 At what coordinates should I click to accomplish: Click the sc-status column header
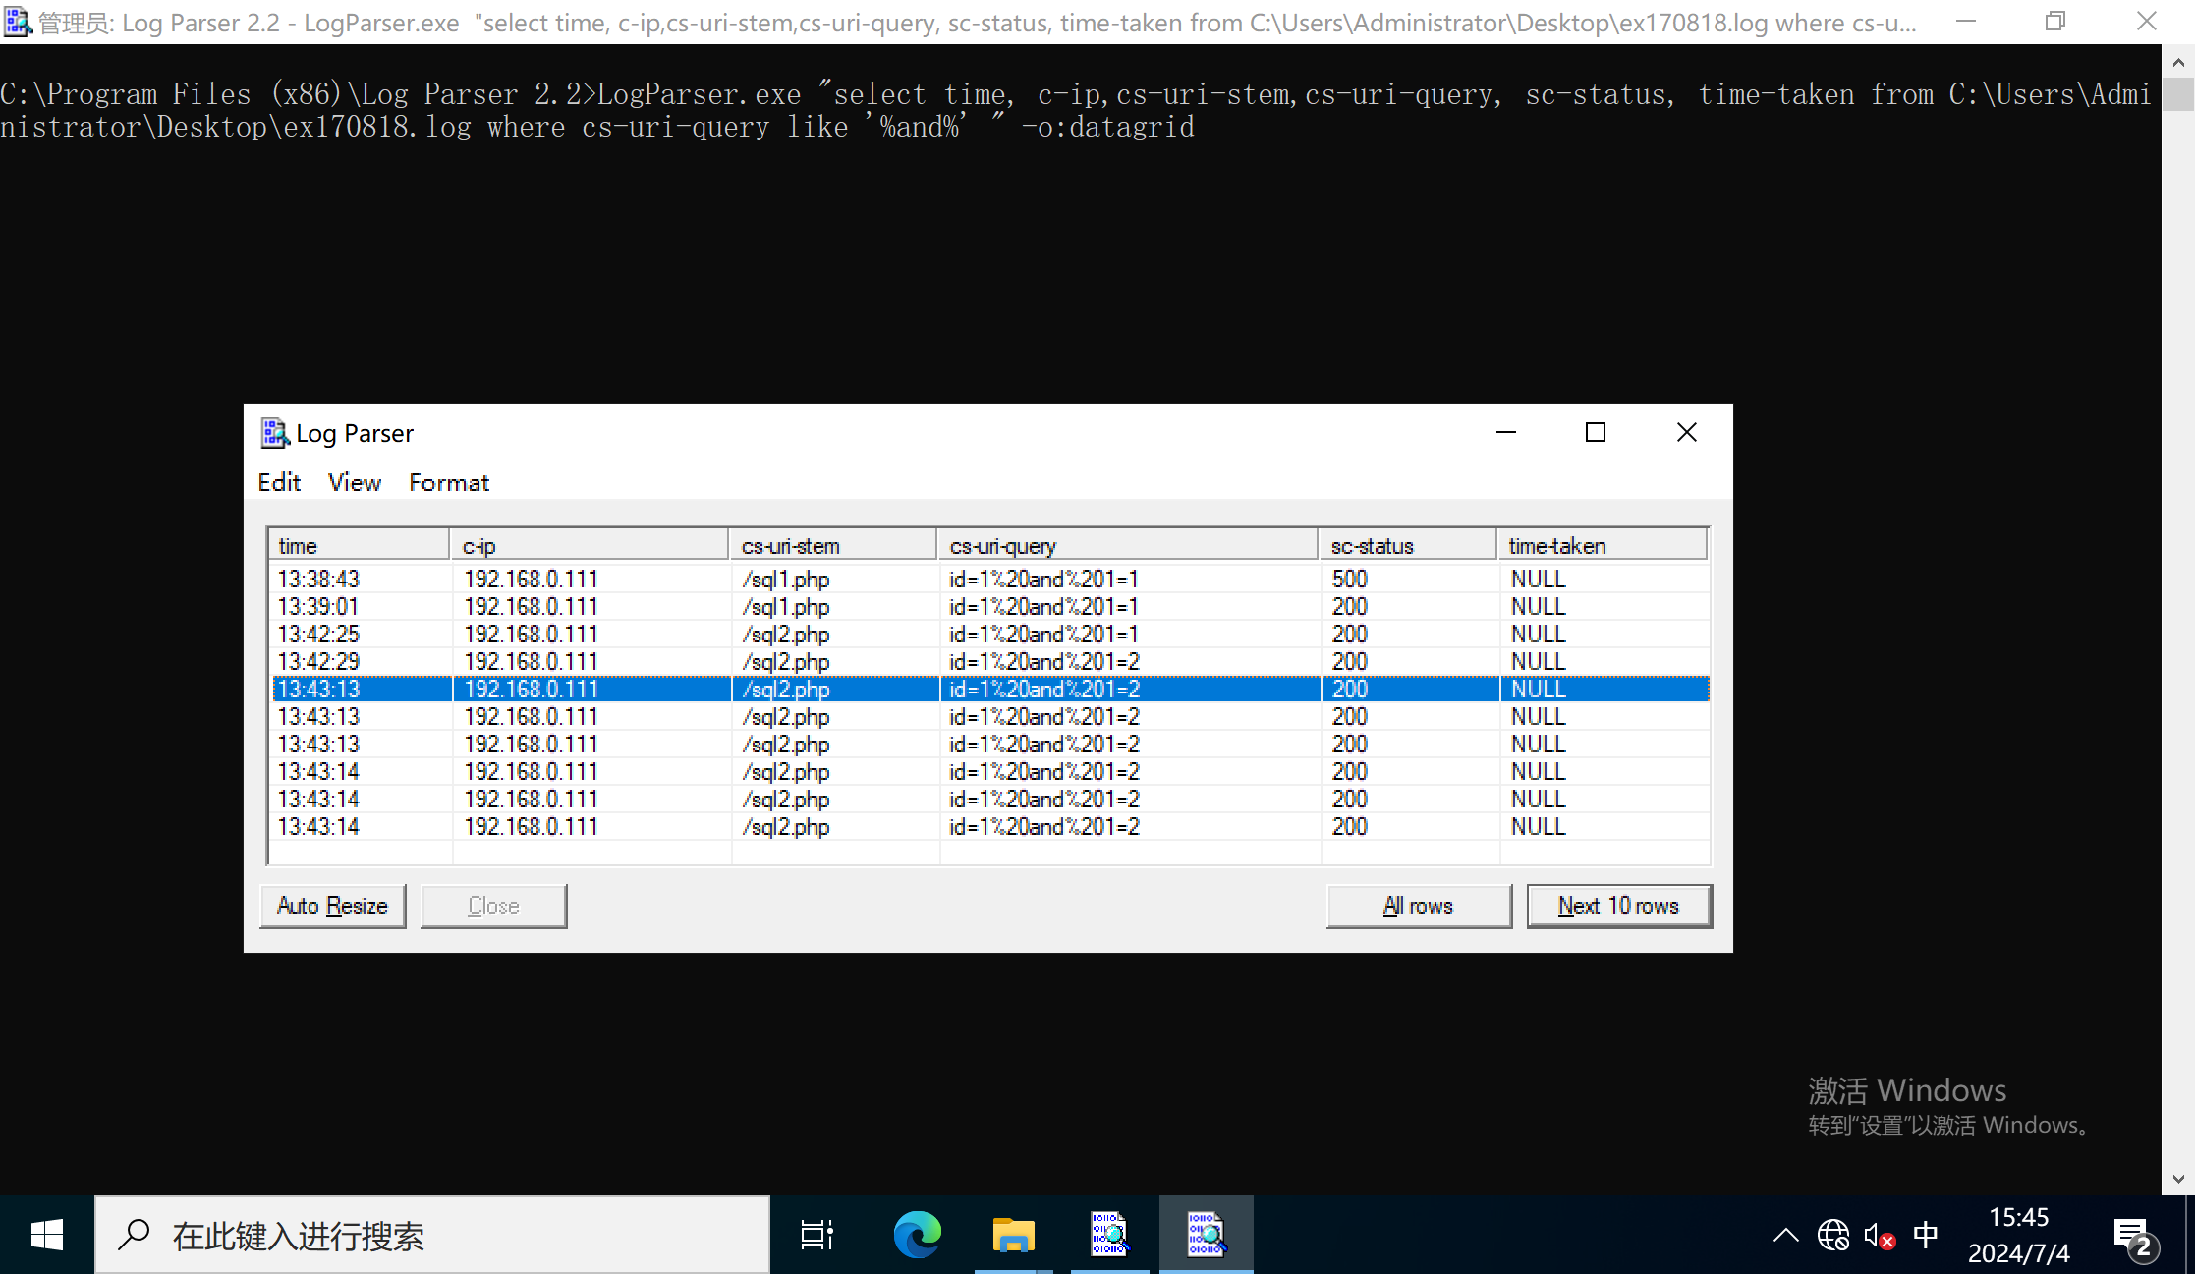coord(1407,545)
